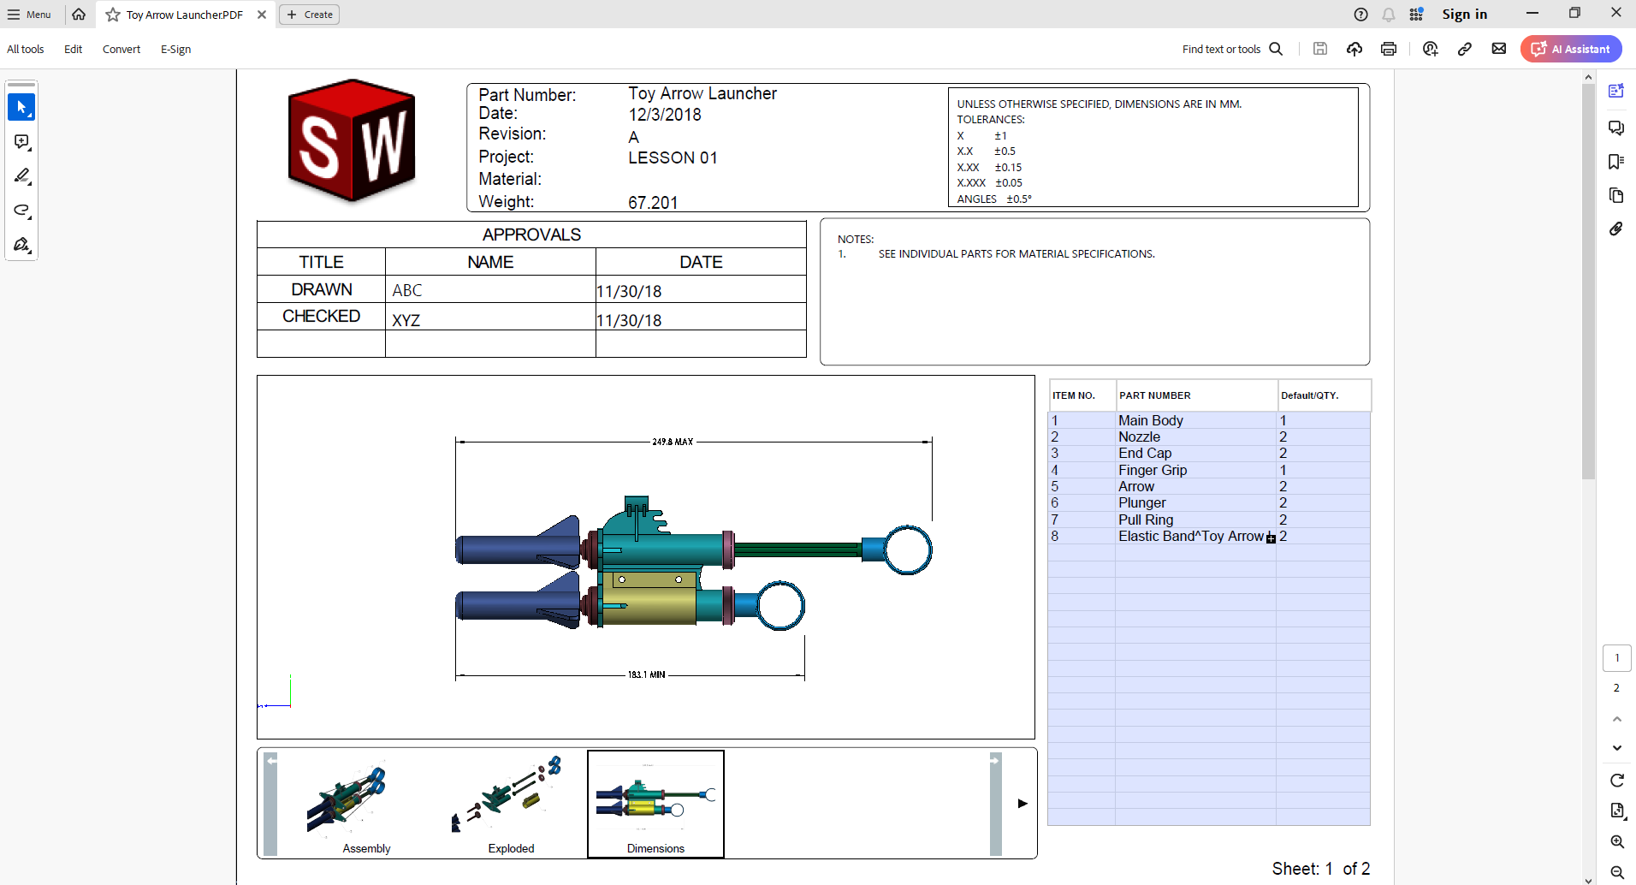The height and width of the screenshot is (885, 1636).
Task: Zoom in on the document
Action: [x=1616, y=841]
